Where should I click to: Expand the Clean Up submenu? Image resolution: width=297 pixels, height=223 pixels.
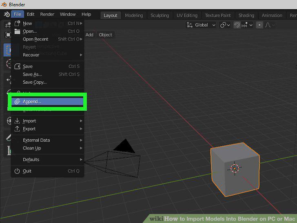pos(48,148)
